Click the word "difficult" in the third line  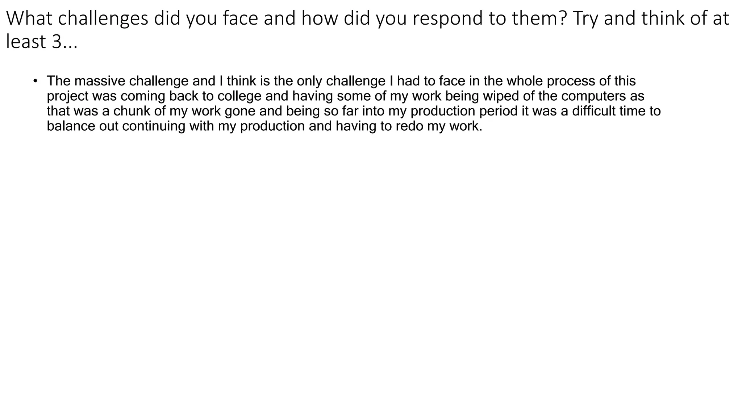594,111
